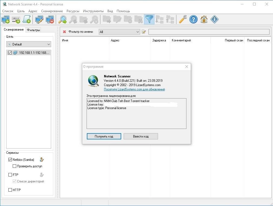Image resolution: width=273 pixels, height=206 pixels.
Task: Click the add IP address range icon
Action: coord(16,19)
